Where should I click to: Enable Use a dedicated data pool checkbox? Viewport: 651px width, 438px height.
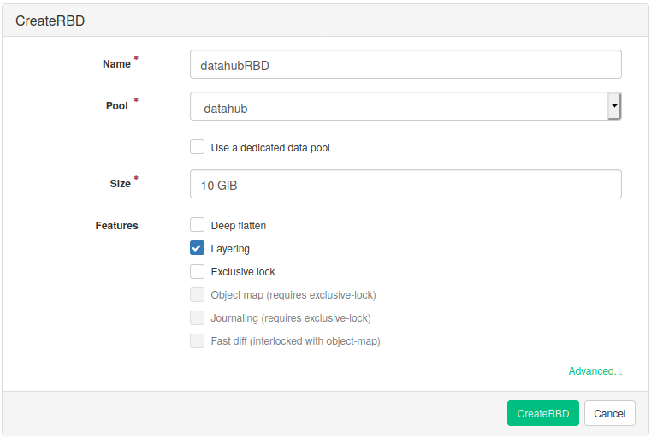[x=198, y=147]
